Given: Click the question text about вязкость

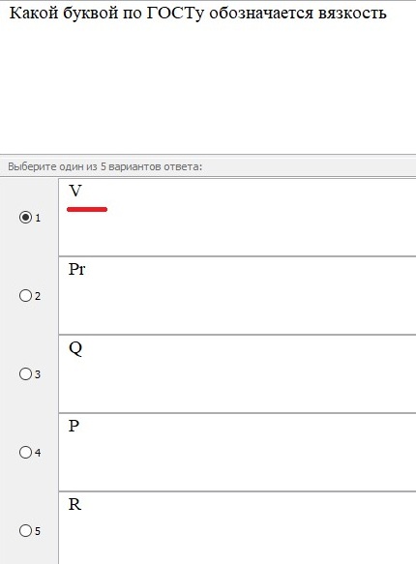Looking at the screenshot, I should tap(197, 14).
